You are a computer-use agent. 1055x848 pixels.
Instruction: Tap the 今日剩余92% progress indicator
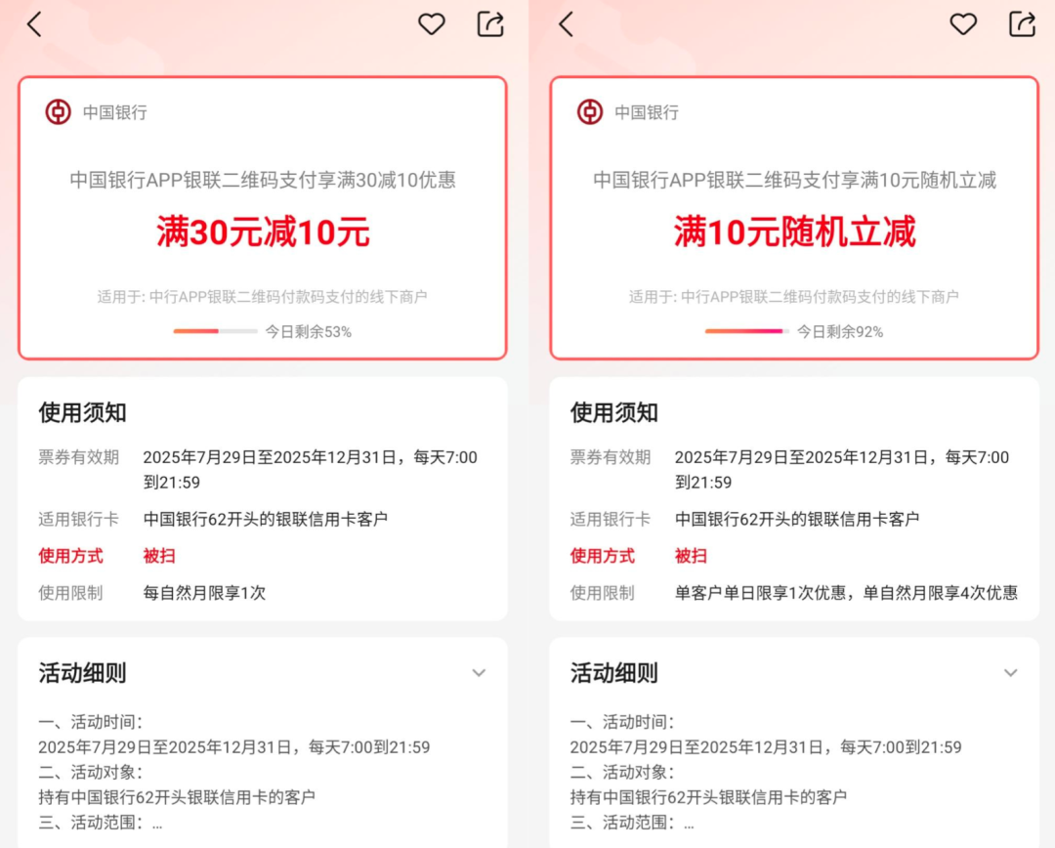click(747, 331)
